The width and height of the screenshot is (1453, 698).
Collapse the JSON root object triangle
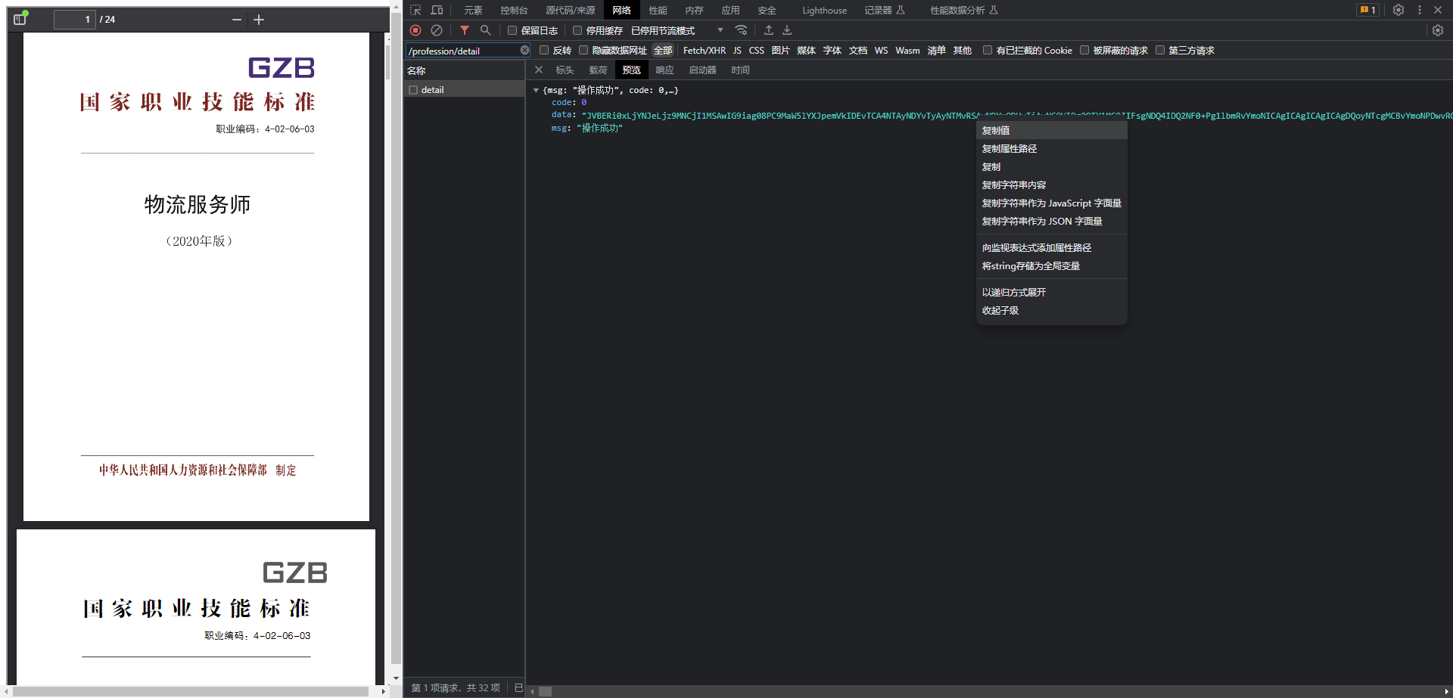pos(536,90)
